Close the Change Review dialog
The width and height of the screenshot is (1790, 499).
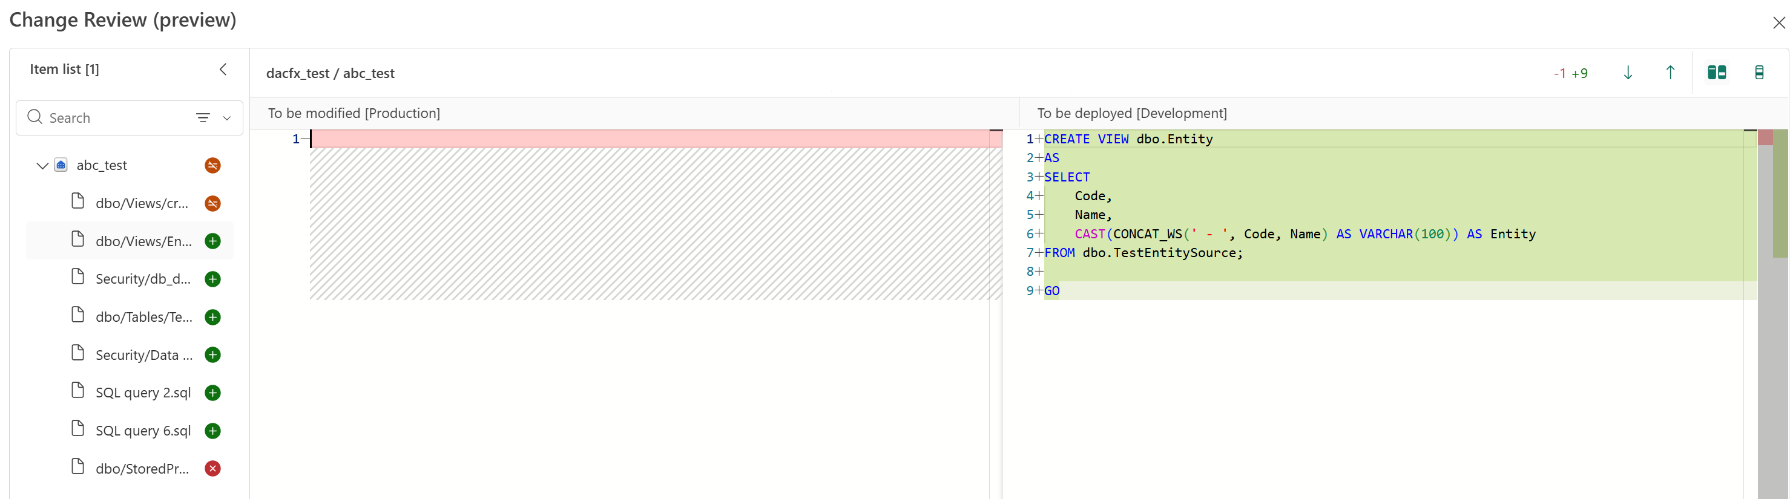[x=1778, y=23]
